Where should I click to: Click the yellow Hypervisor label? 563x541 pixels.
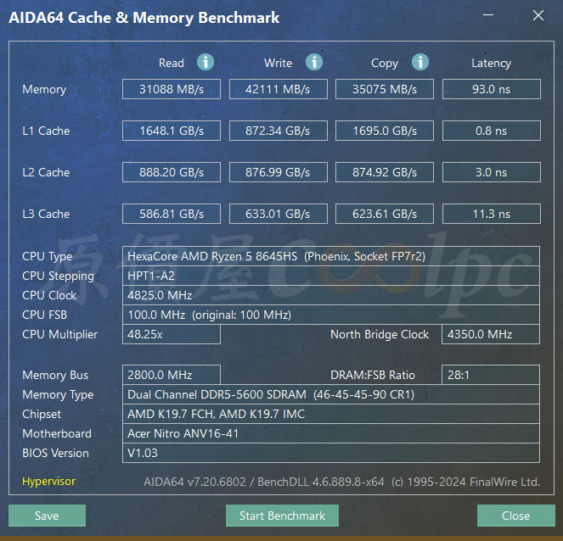(49, 481)
